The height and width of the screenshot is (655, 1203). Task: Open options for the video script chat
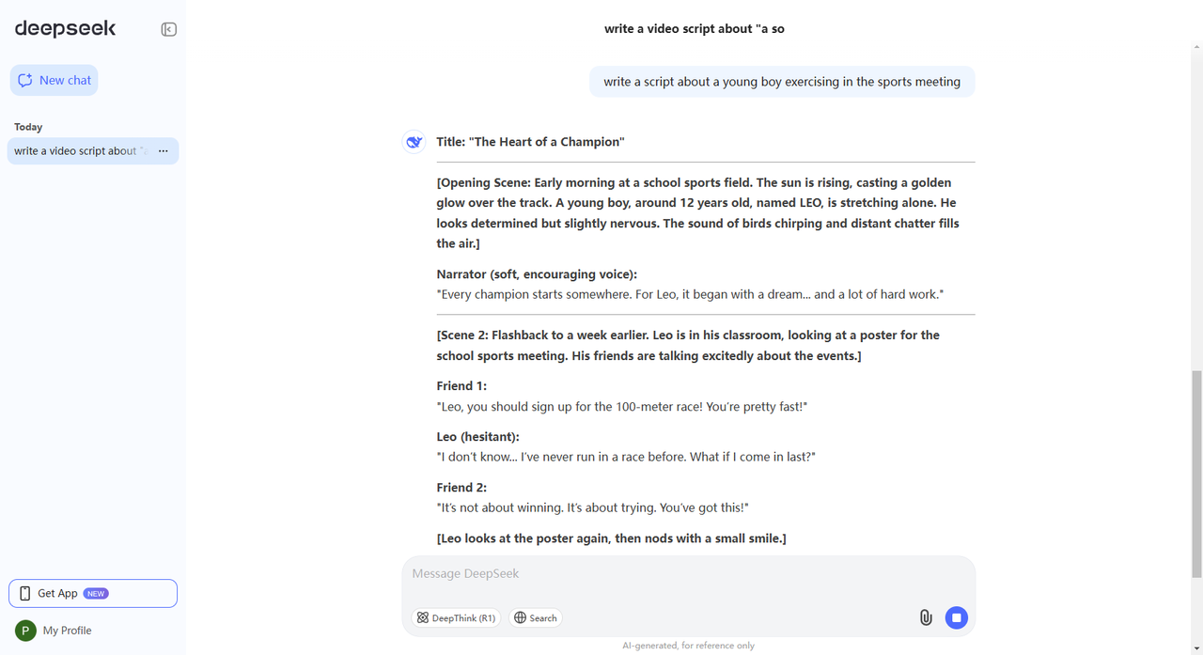click(x=164, y=151)
